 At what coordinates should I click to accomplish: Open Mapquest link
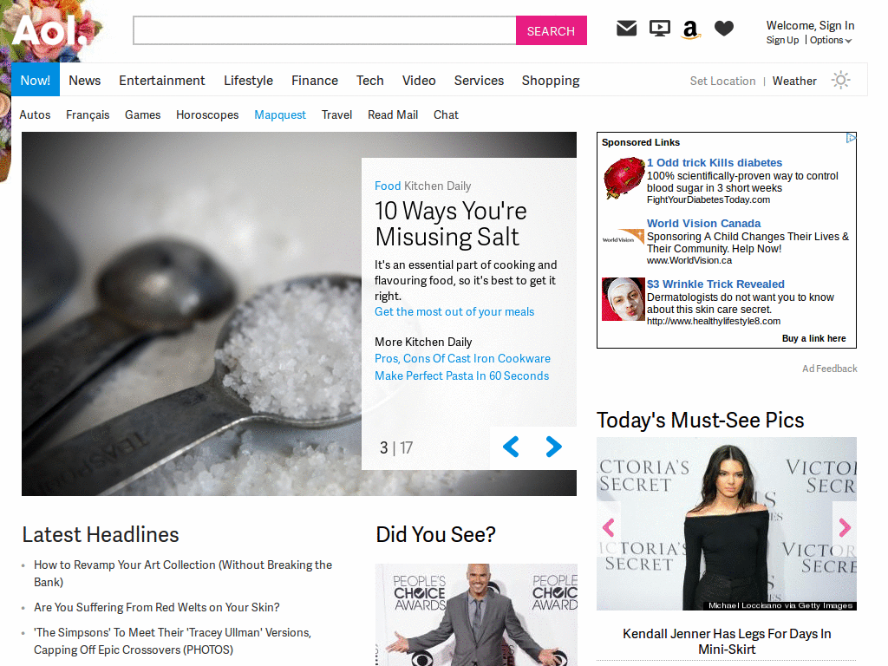click(280, 115)
